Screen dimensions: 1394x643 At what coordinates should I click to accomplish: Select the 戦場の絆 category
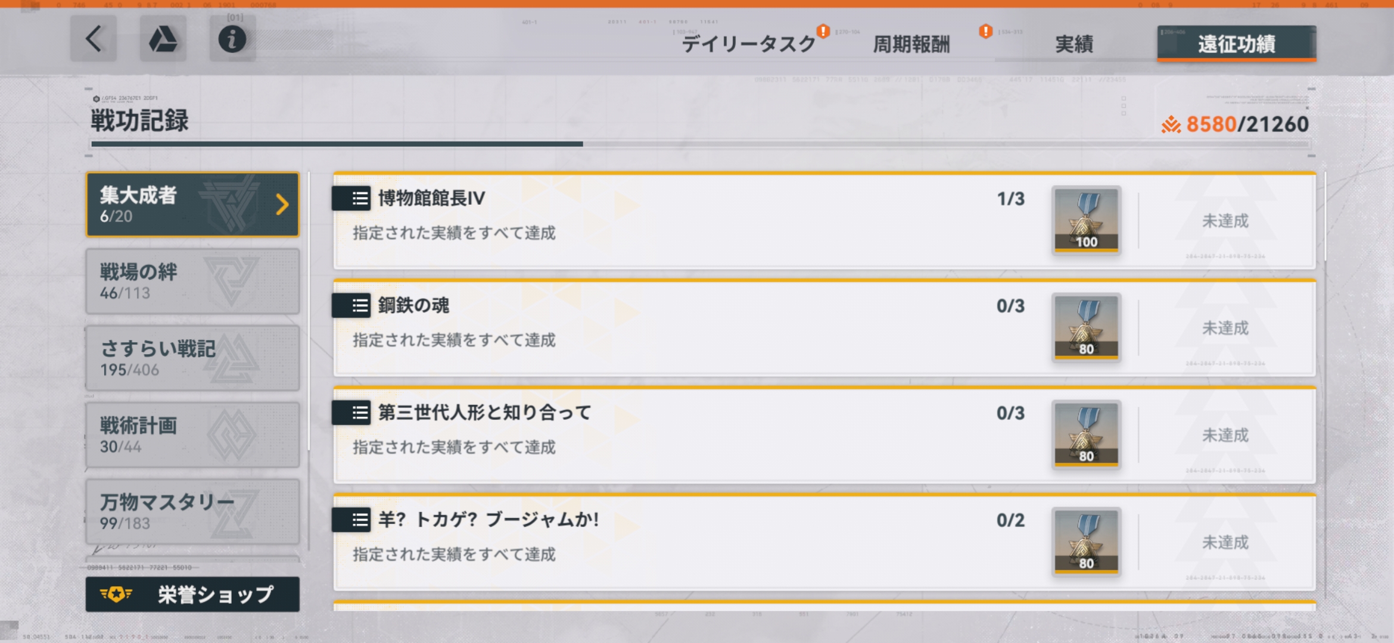click(192, 282)
